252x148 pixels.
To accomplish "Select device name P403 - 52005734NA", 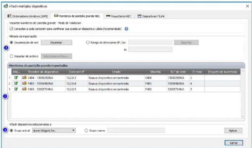I will coord(40,89).
